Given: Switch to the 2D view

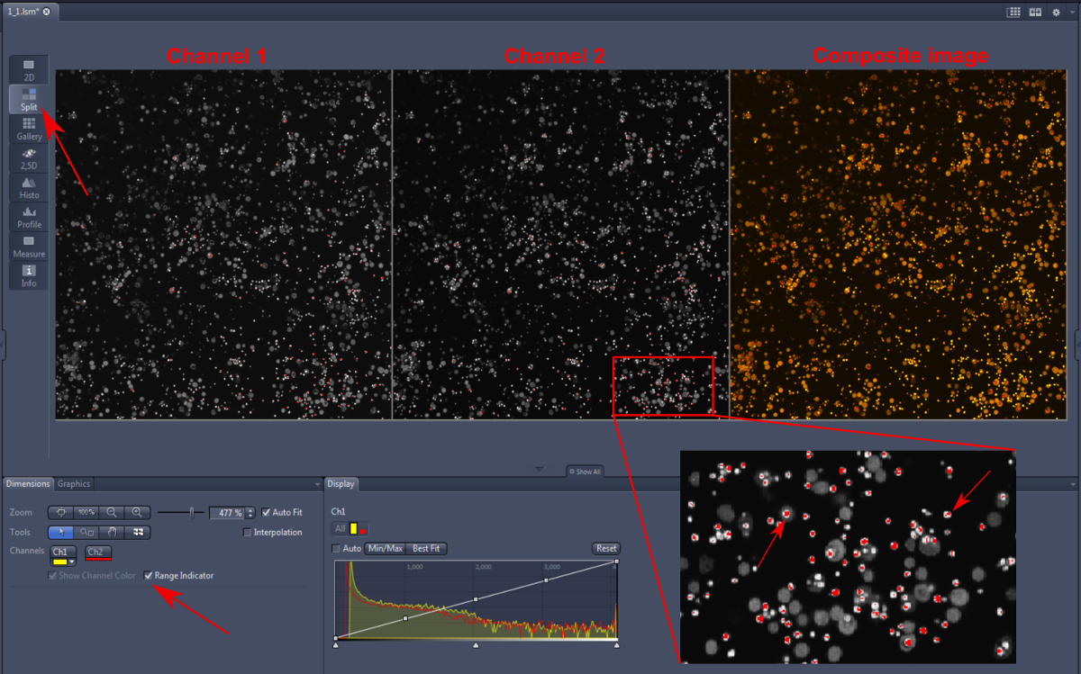Looking at the screenshot, I should coord(29,69).
